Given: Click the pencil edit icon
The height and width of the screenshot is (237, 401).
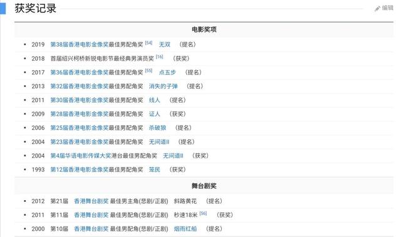Looking at the screenshot, I should point(377,9).
